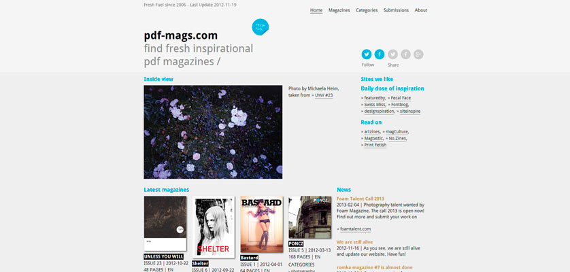Open the Print Fetish link
Image resolution: width=570 pixels, height=272 pixels.
point(375,145)
